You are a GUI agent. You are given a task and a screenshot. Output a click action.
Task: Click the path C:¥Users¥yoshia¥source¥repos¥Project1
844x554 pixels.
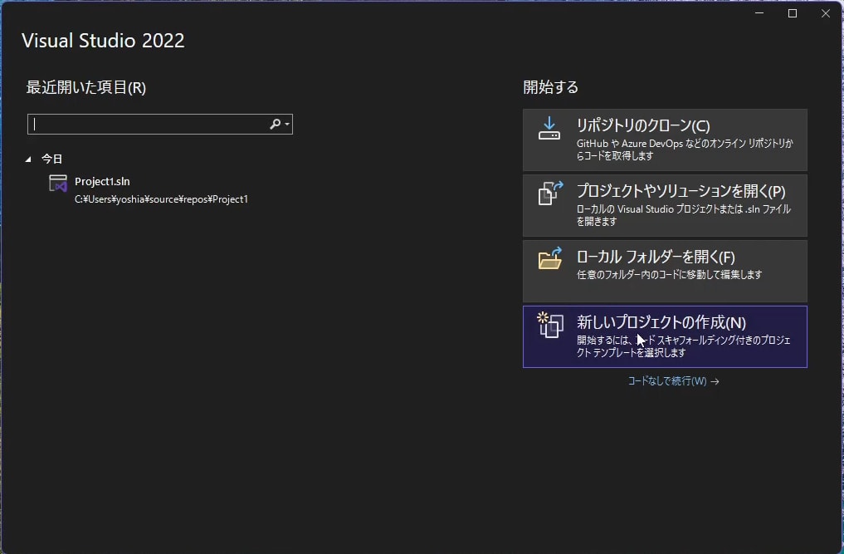tap(162, 199)
